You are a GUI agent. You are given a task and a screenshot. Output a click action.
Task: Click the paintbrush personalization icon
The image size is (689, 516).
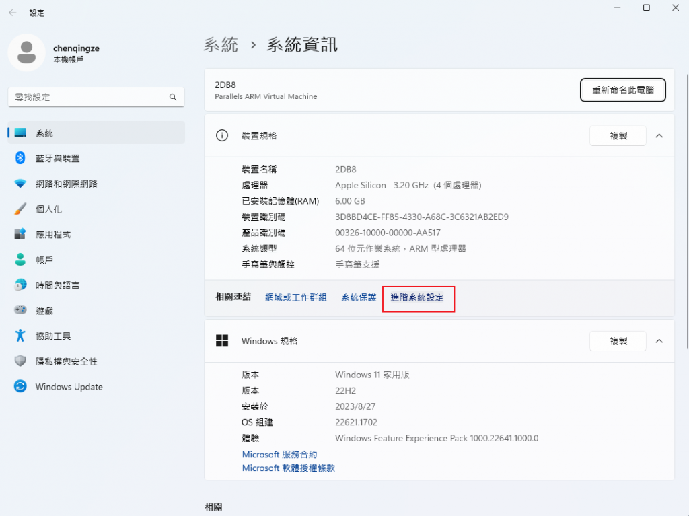click(x=20, y=209)
